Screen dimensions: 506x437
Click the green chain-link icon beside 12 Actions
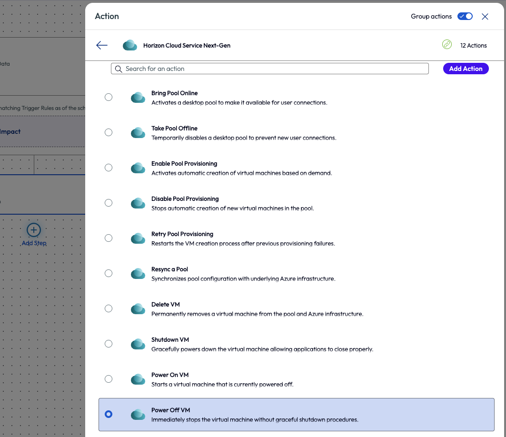pyautogui.click(x=446, y=44)
